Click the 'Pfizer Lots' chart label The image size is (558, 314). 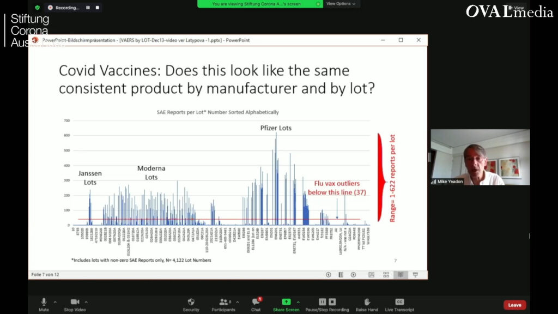point(276,128)
